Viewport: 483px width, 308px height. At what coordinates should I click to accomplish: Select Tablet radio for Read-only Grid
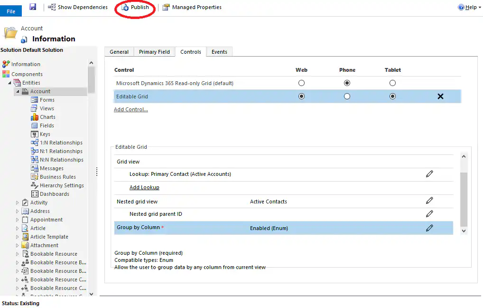(392, 82)
